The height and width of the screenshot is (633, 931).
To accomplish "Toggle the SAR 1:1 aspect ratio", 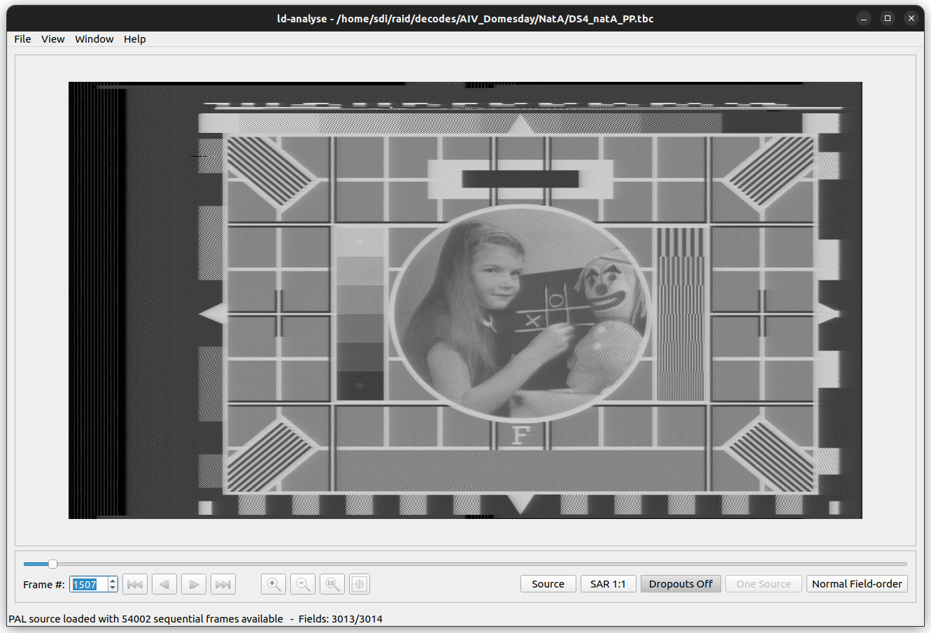I will (608, 584).
